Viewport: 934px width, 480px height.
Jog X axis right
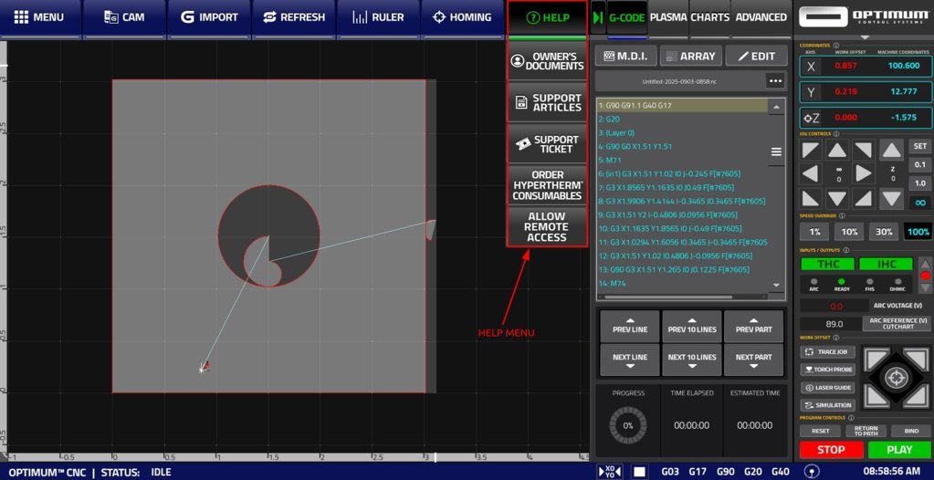[864, 174]
